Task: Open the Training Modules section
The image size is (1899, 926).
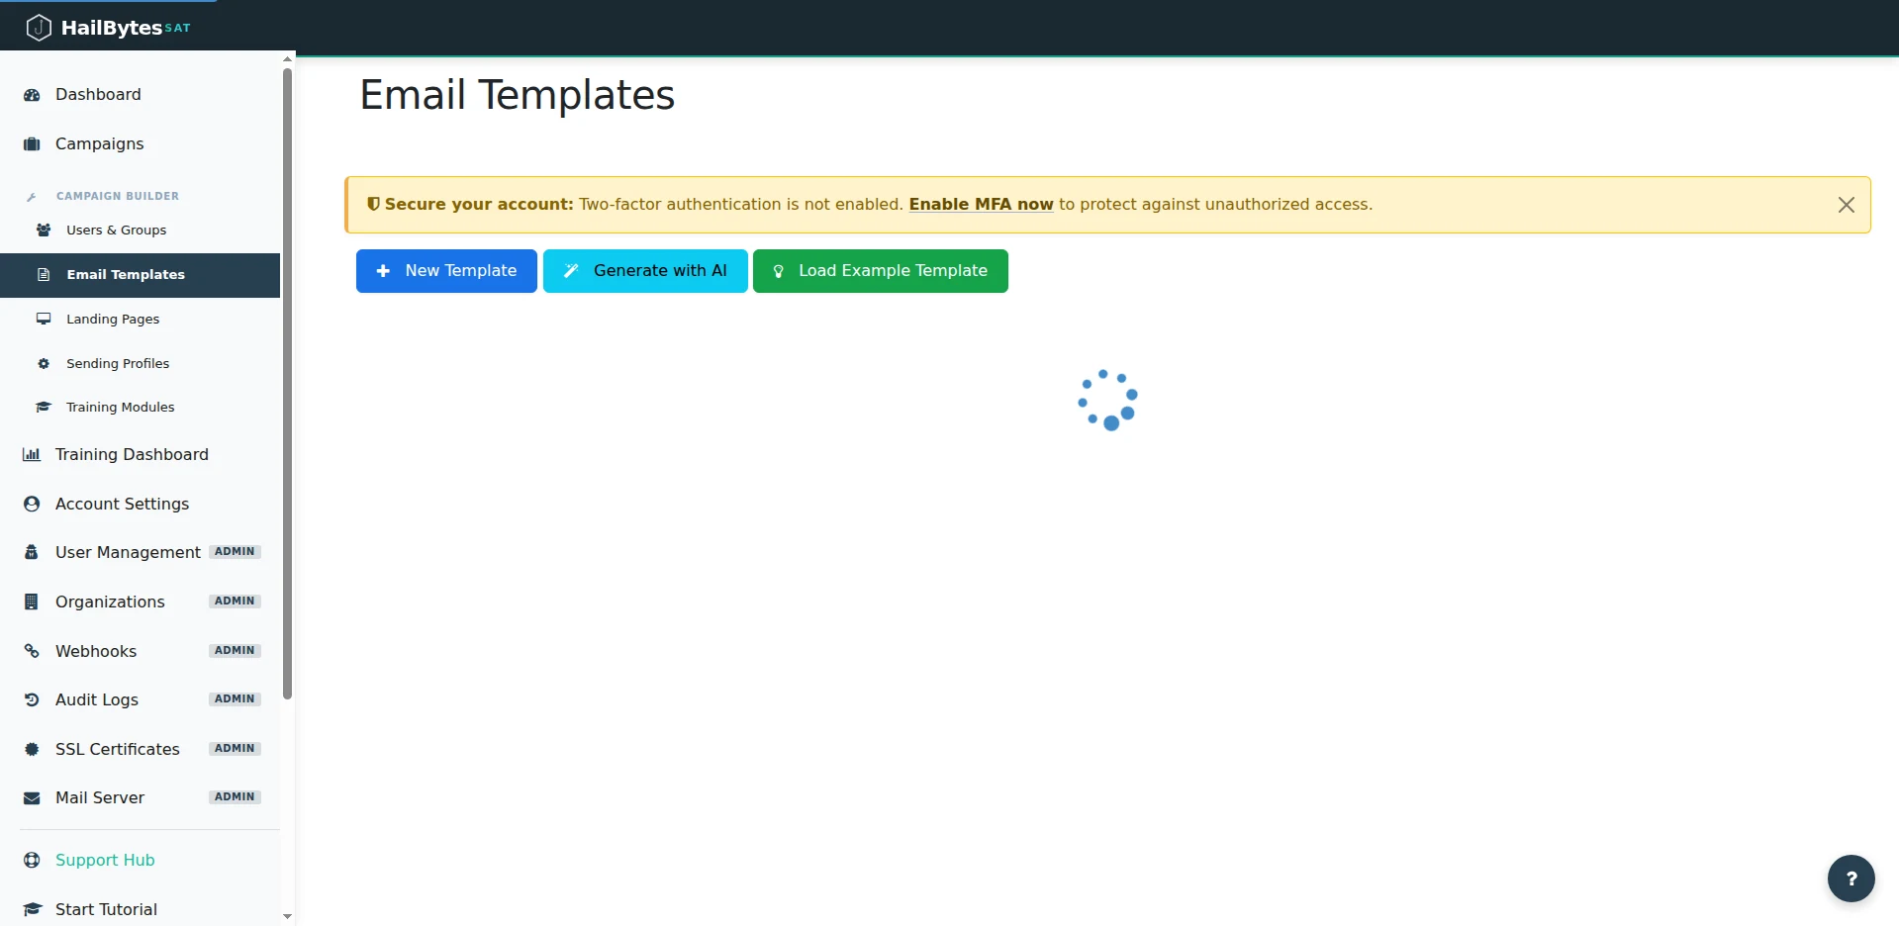Action: click(119, 407)
